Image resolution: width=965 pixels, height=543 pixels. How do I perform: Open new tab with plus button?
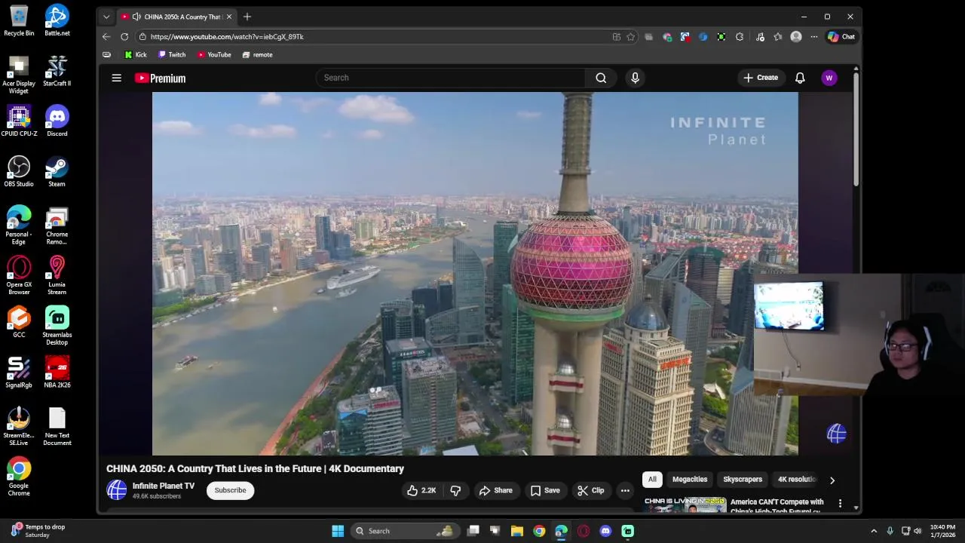[x=247, y=17]
